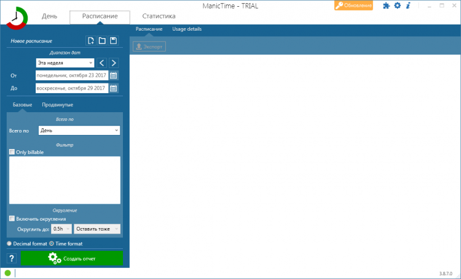
Task: Expand the 'Всего по' День dropdown
Action: tap(79, 131)
